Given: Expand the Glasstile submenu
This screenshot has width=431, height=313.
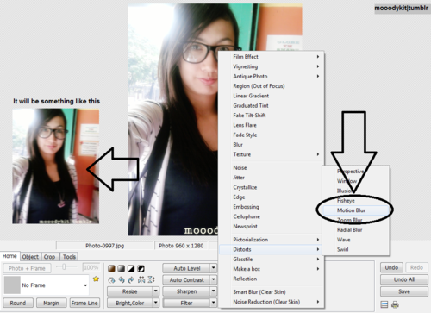Looking at the screenshot, I should pyautogui.click(x=271, y=259).
